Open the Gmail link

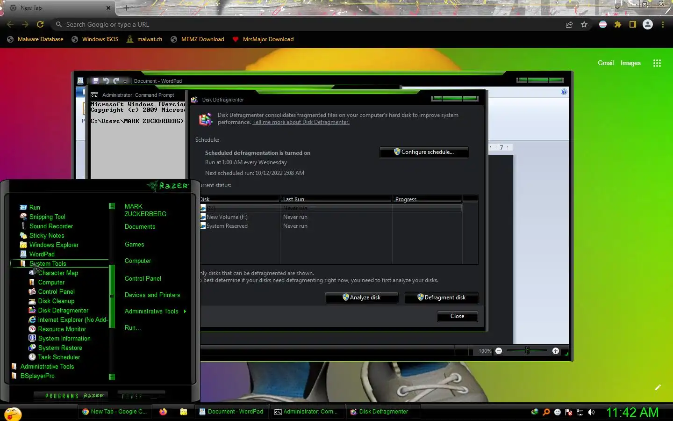tap(606, 63)
